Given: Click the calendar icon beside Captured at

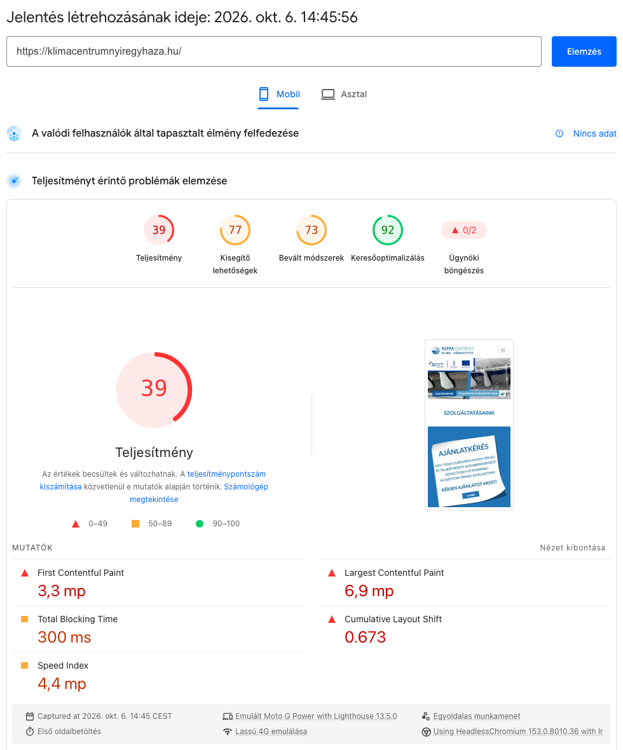Looking at the screenshot, I should coord(30,716).
